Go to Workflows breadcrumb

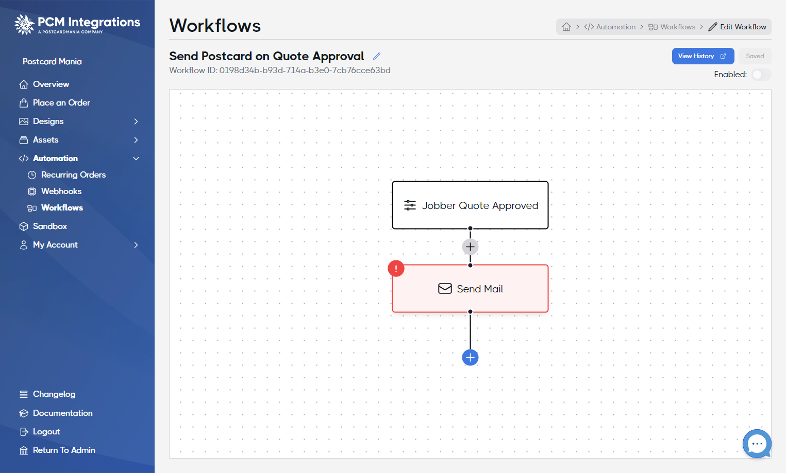tap(672, 27)
